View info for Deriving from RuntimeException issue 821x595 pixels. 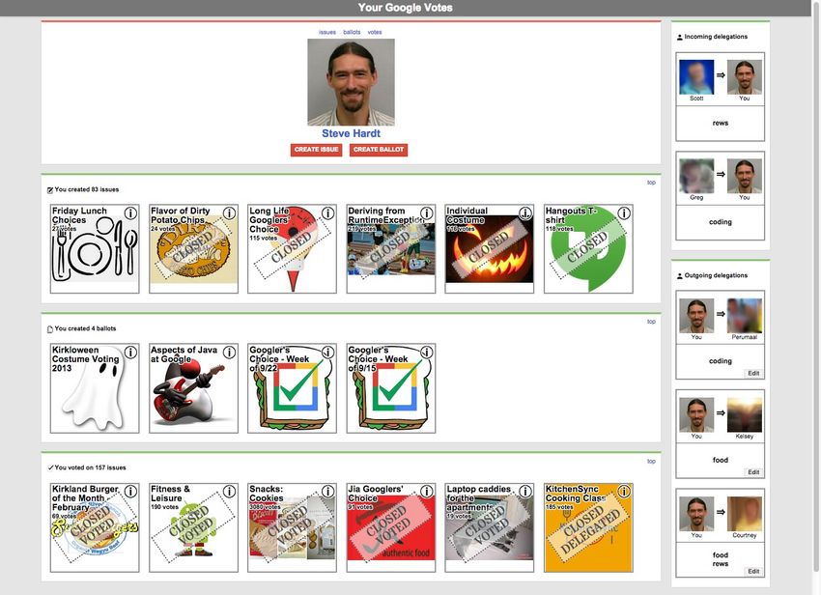(427, 213)
